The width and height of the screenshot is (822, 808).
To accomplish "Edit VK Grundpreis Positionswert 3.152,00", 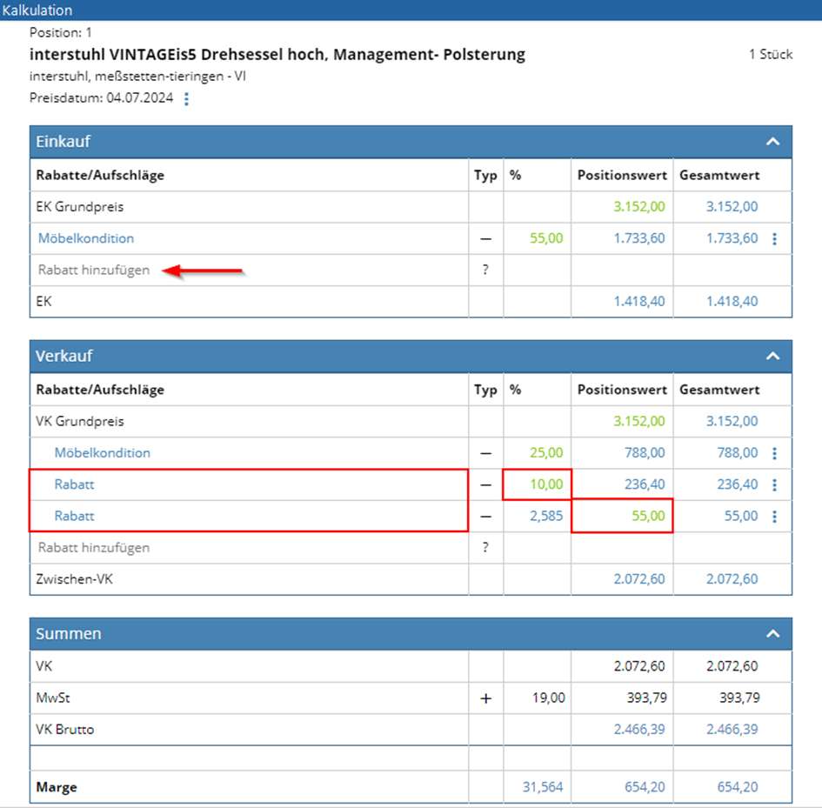I will [639, 421].
